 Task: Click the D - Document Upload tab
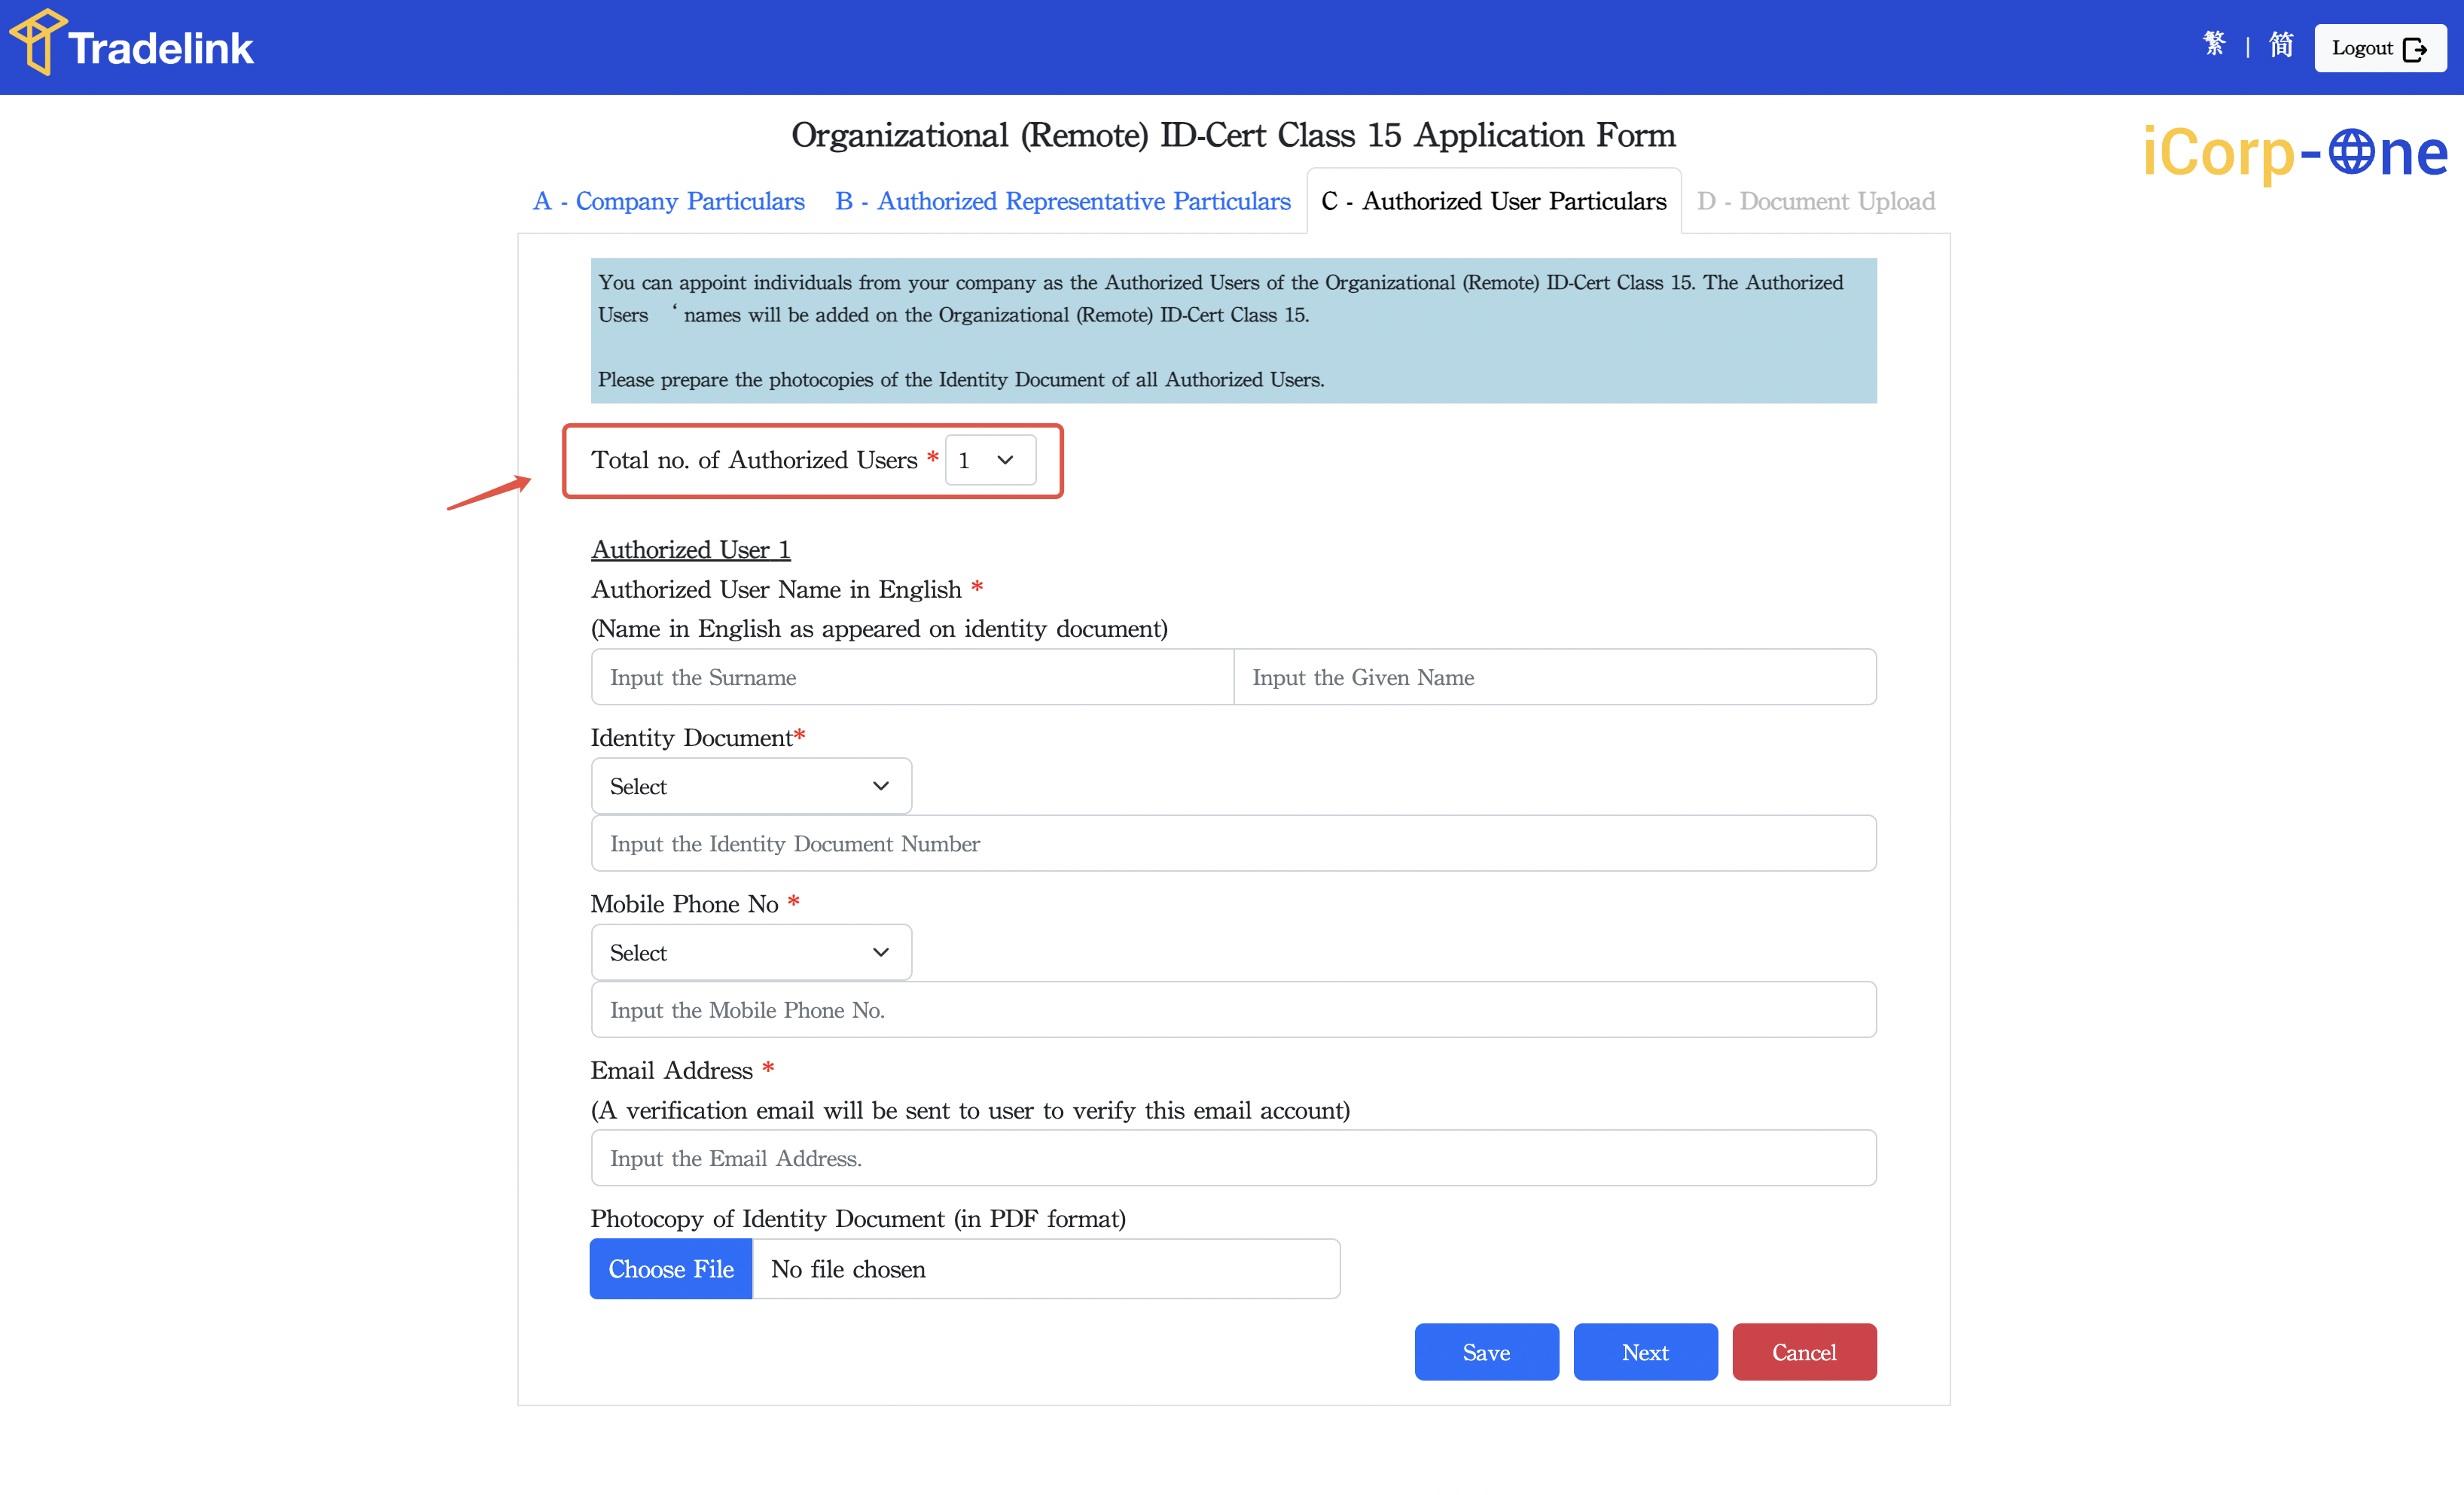[x=1815, y=201]
